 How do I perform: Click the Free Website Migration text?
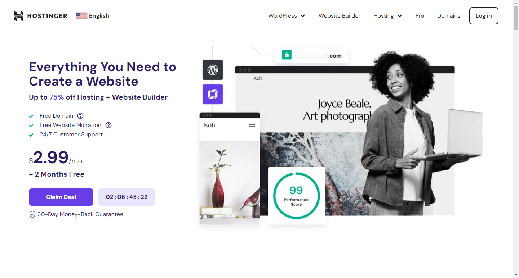[x=70, y=125]
